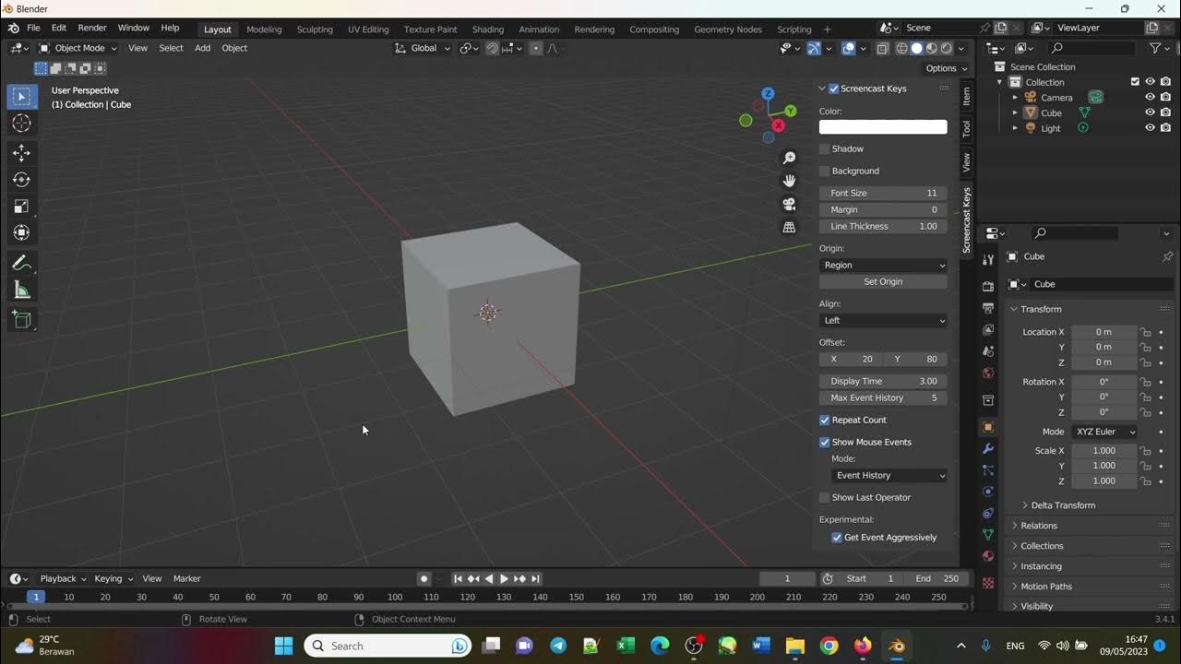Open the Event History mode dropdown

tap(889, 475)
